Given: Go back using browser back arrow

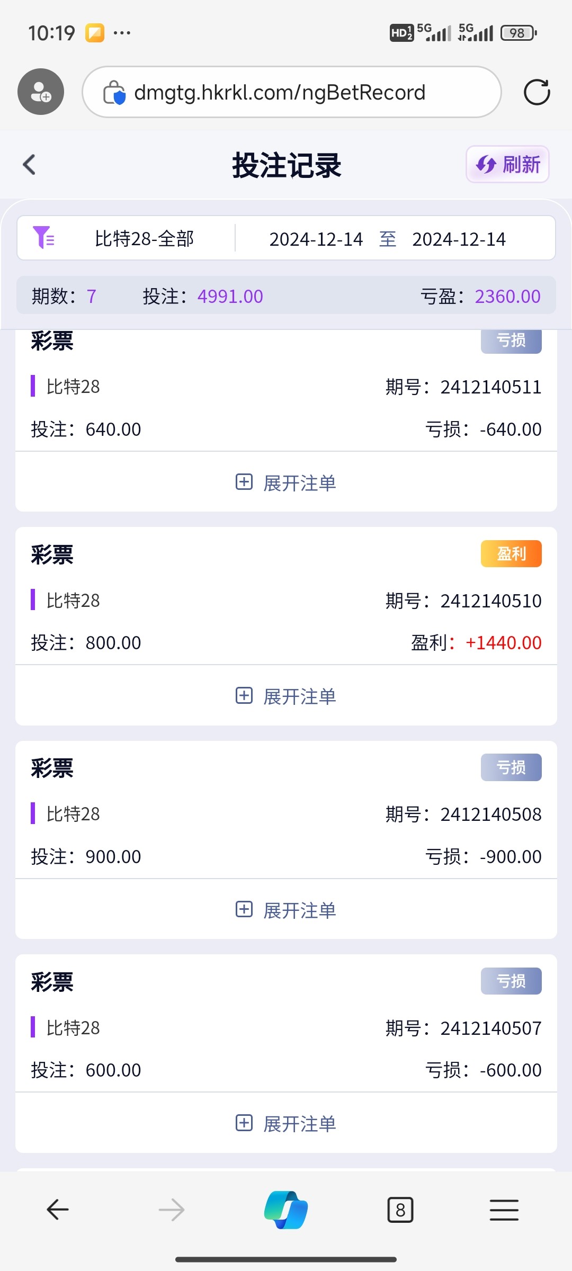Looking at the screenshot, I should tap(57, 1210).
